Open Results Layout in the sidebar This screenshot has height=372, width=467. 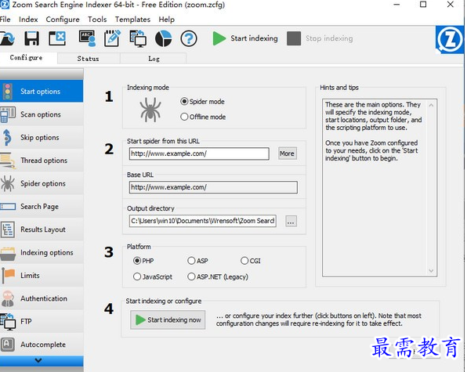(x=42, y=229)
